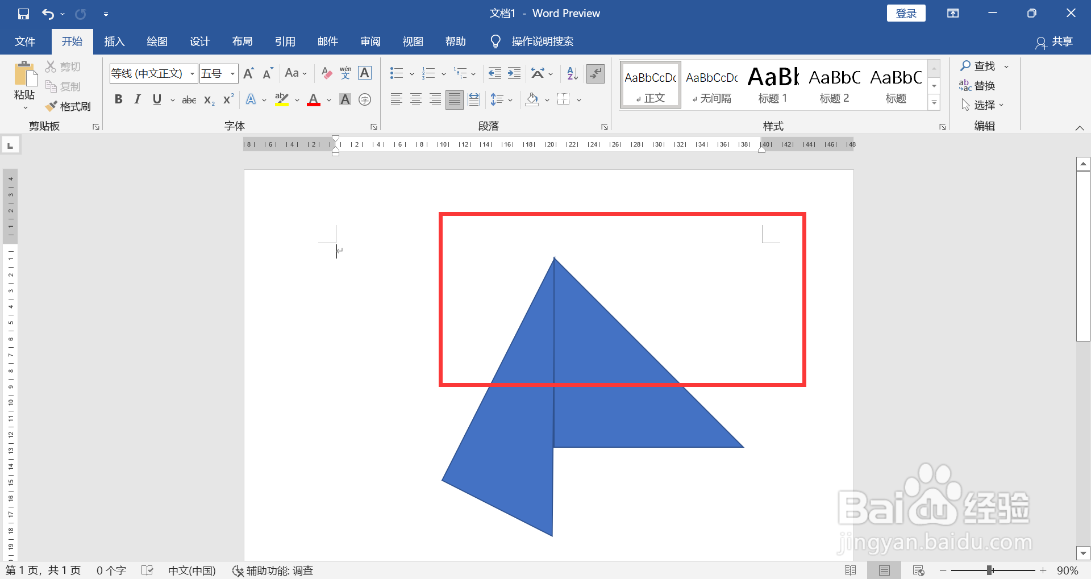The height and width of the screenshot is (579, 1091).
Task: Click the accessibility 辅助功能: 调查 status
Action: click(x=273, y=570)
